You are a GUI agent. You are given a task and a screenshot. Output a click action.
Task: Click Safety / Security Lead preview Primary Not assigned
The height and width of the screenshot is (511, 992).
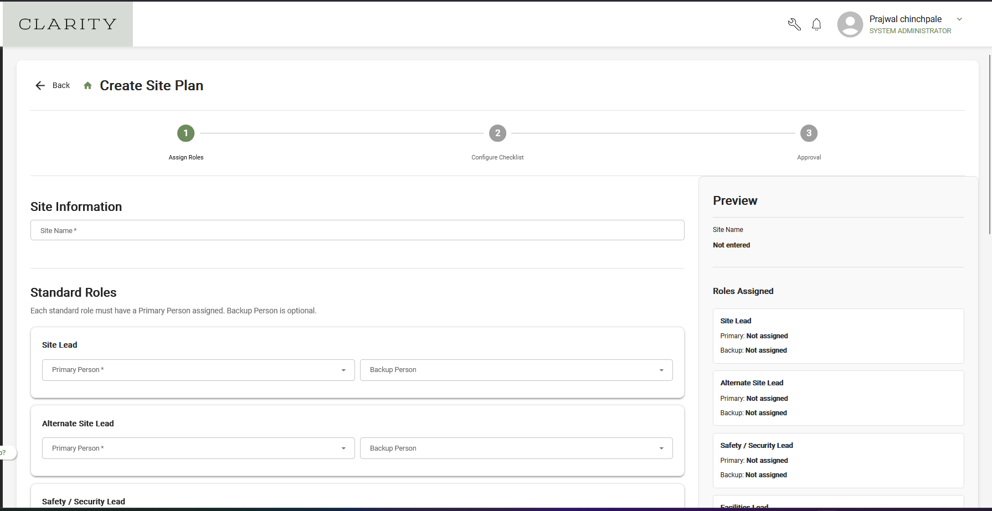(x=767, y=461)
